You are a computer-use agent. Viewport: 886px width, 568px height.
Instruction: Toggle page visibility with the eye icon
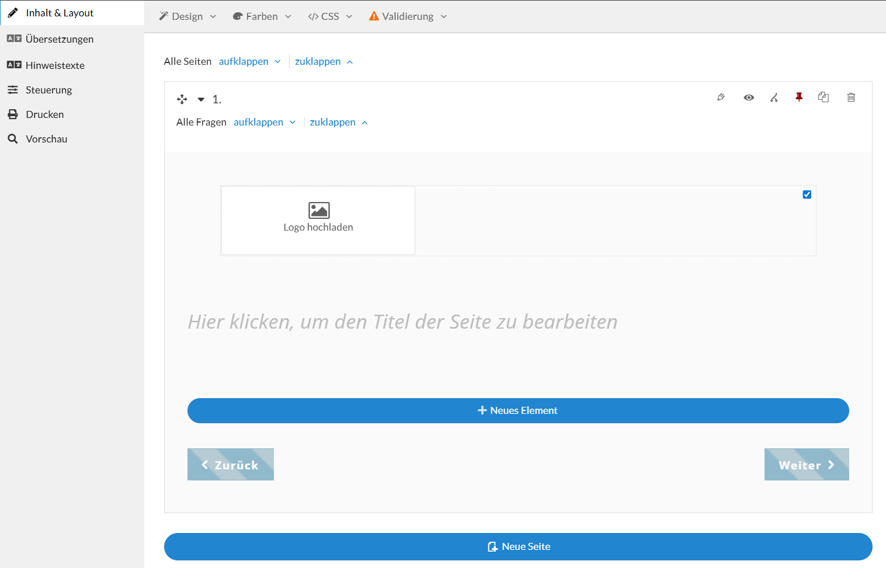pyautogui.click(x=749, y=97)
